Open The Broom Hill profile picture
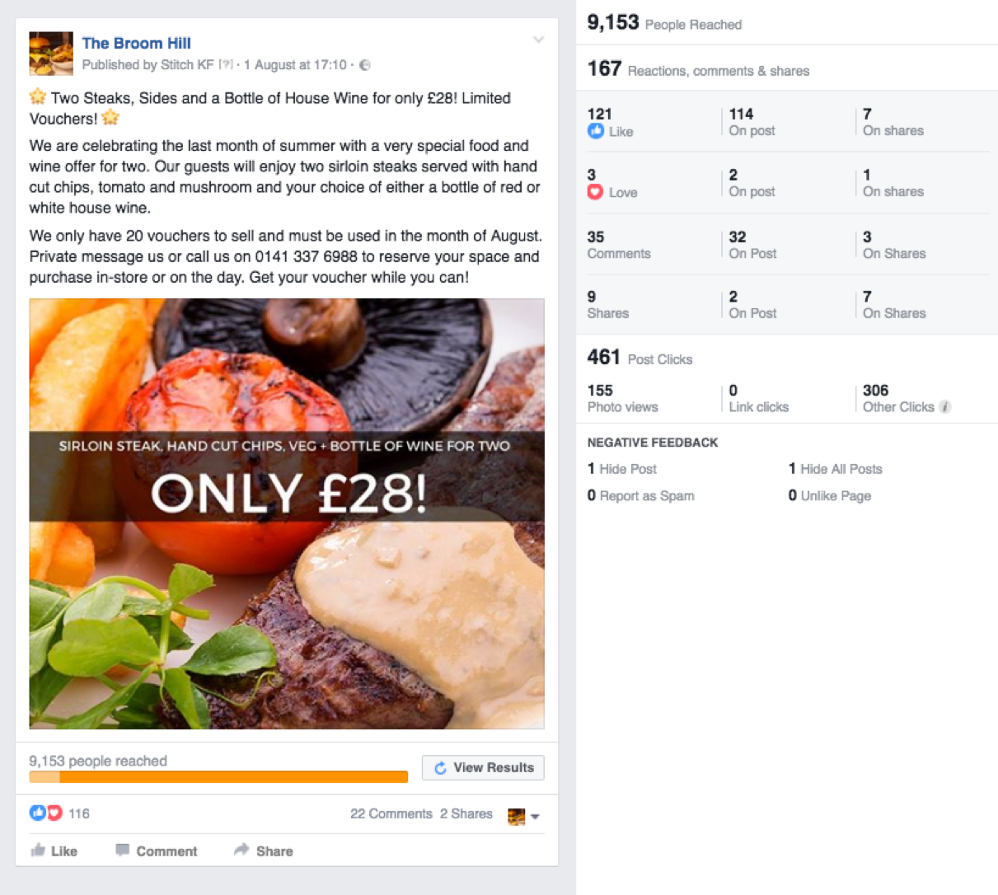Image resolution: width=998 pixels, height=895 pixels. [51, 54]
